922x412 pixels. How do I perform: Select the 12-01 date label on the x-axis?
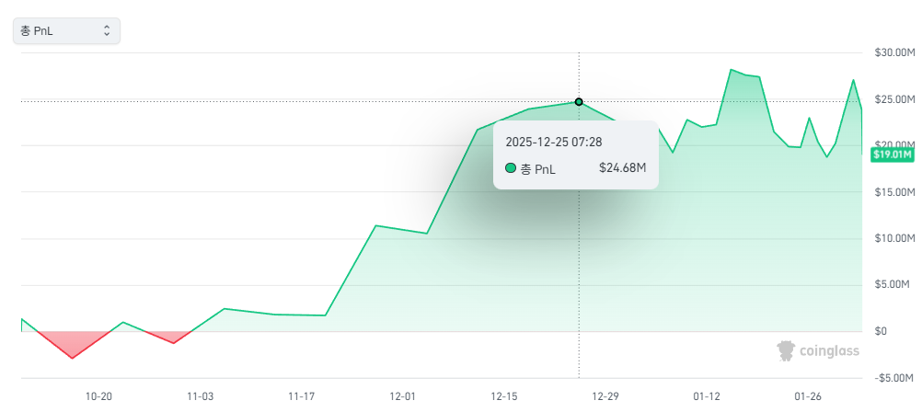pos(403,396)
